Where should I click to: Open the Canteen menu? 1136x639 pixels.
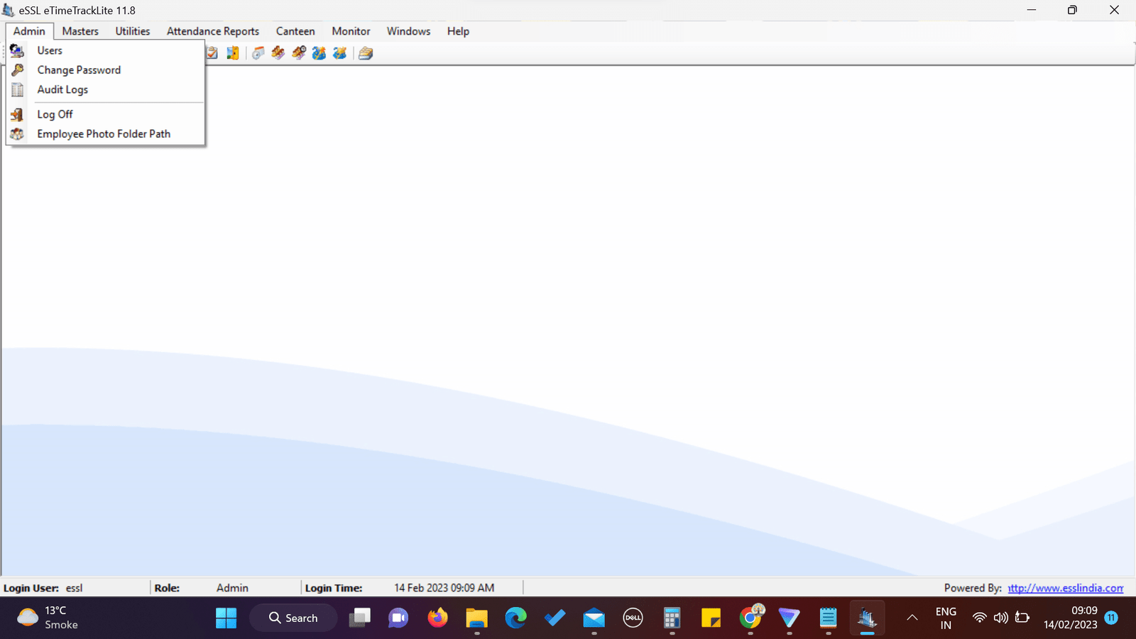click(x=295, y=31)
